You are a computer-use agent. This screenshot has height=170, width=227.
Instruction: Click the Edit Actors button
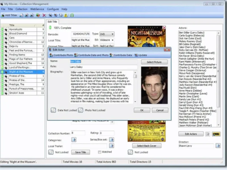191,134
